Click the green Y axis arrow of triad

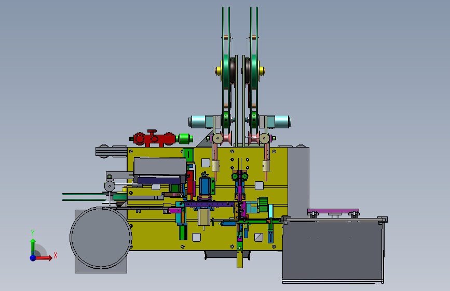click(33, 246)
